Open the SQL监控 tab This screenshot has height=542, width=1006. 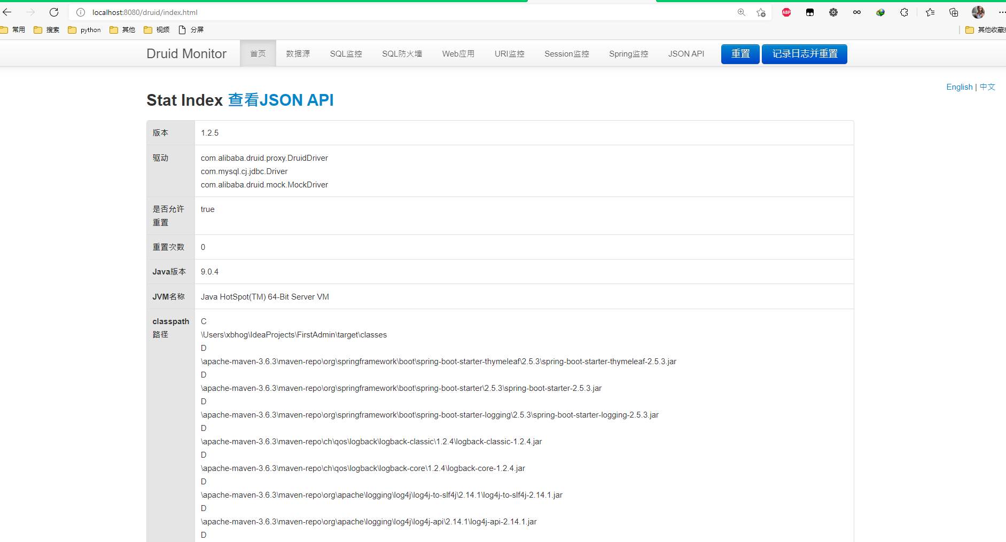coord(346,53)
